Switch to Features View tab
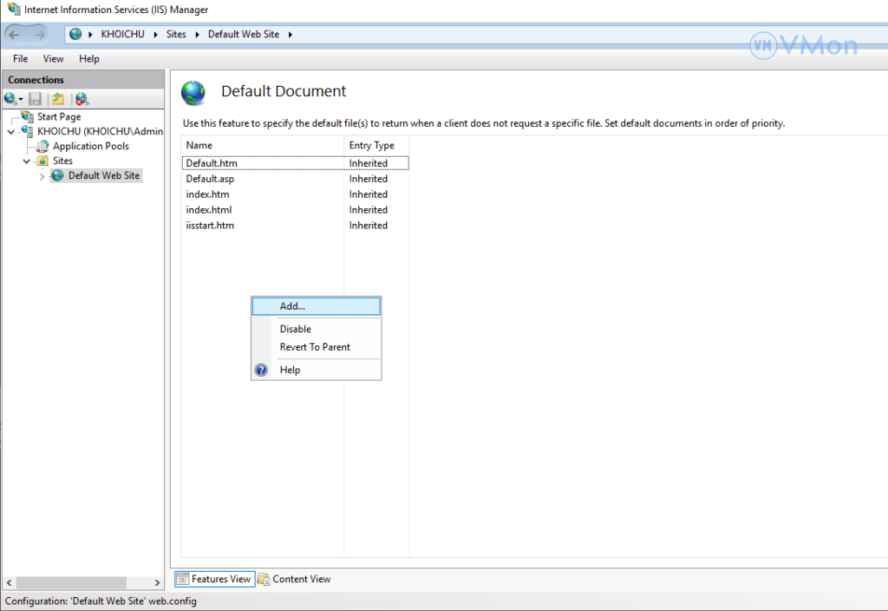The image size is (888, 611). point(215,579)
